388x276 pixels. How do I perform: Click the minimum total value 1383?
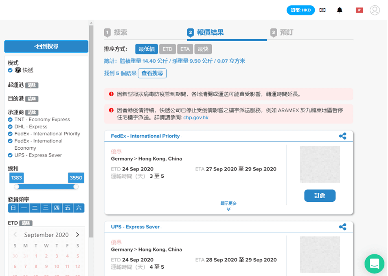(16, 178)
